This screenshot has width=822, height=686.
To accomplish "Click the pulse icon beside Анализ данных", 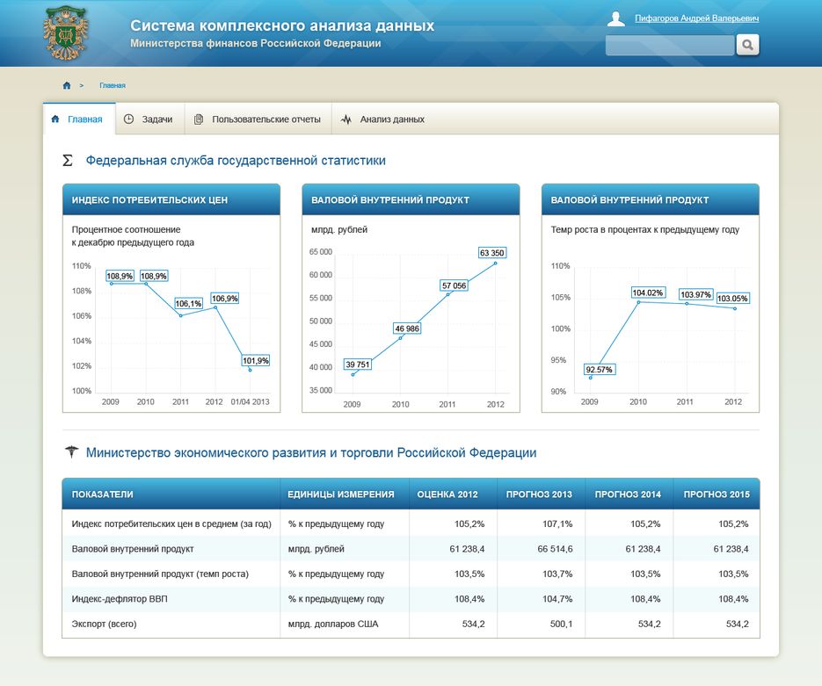I will tap(346, 119).
